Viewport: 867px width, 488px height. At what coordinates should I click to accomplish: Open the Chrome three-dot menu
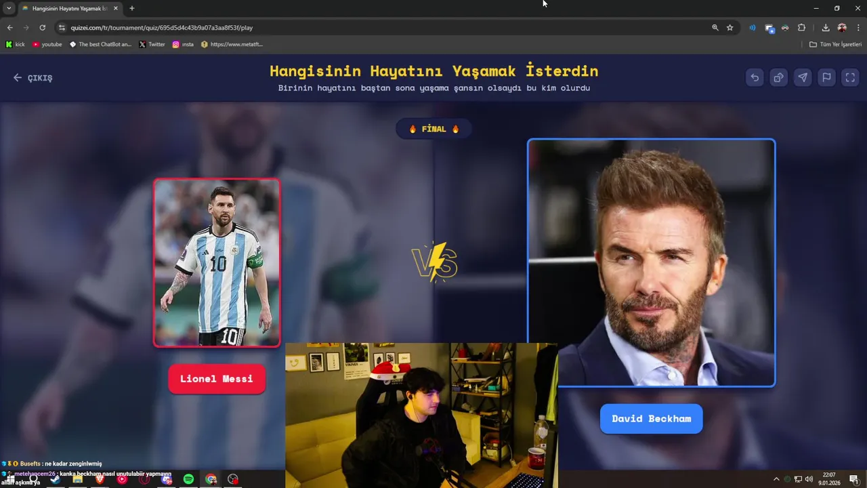858,28
